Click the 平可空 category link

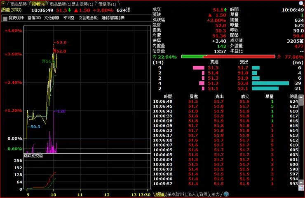tap(69, 18)
